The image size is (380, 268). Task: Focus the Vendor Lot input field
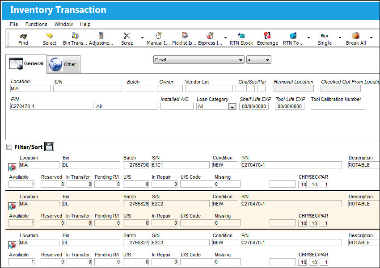pos(209,88)
